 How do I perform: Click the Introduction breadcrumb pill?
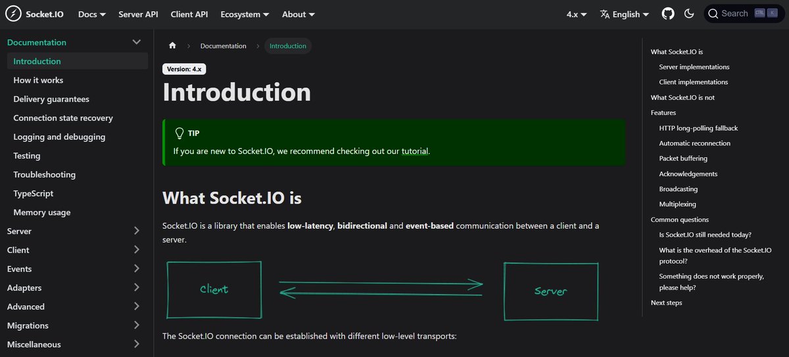click(x=288, y=46)
